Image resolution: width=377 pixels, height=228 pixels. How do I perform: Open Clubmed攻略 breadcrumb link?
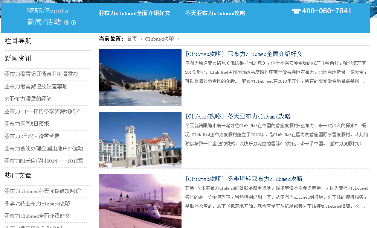pos(159,39)
